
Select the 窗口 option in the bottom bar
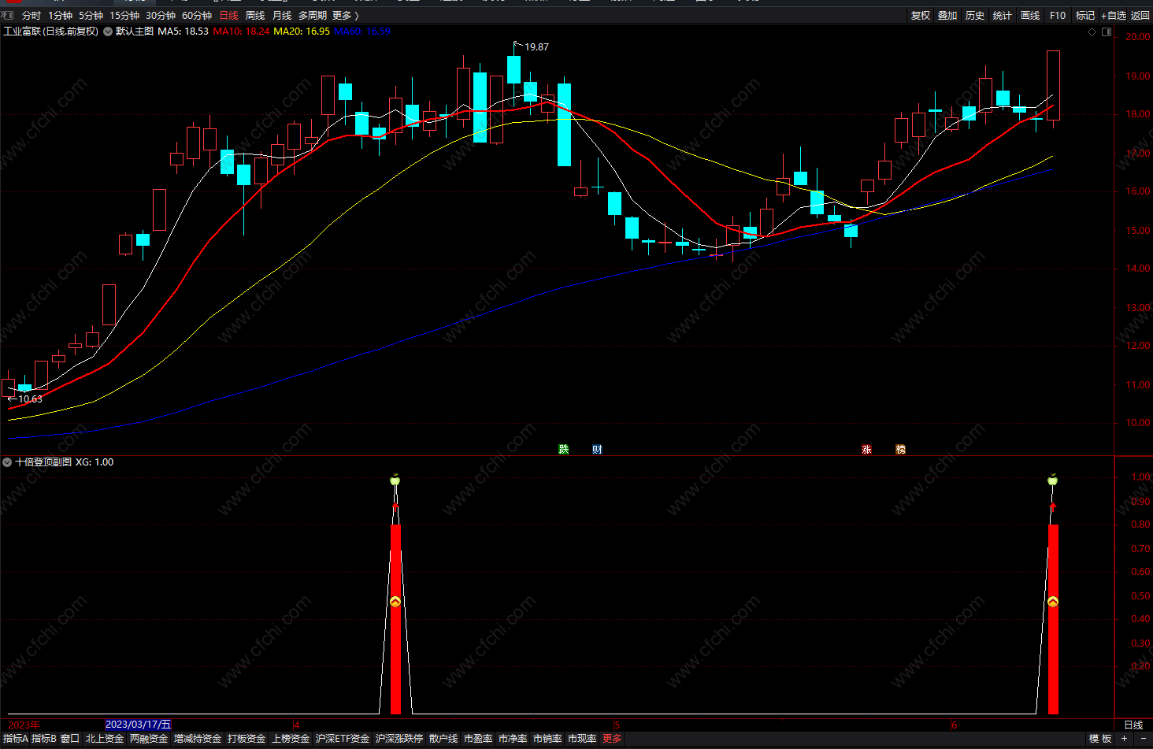coord(70,739)
